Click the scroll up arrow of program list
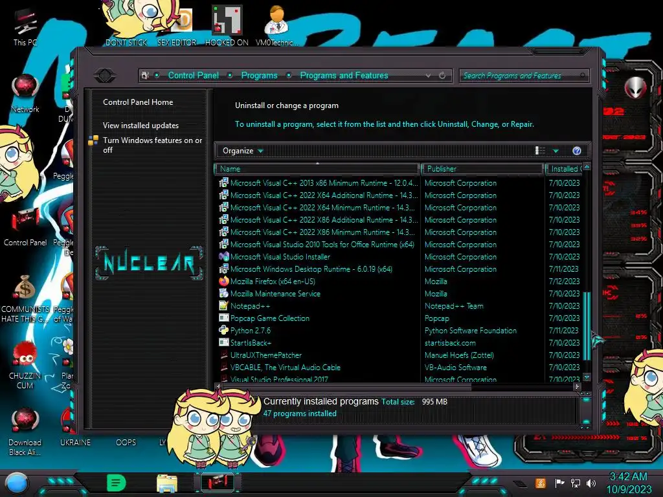This screenshot has width=663, height=497. (587, 167)
